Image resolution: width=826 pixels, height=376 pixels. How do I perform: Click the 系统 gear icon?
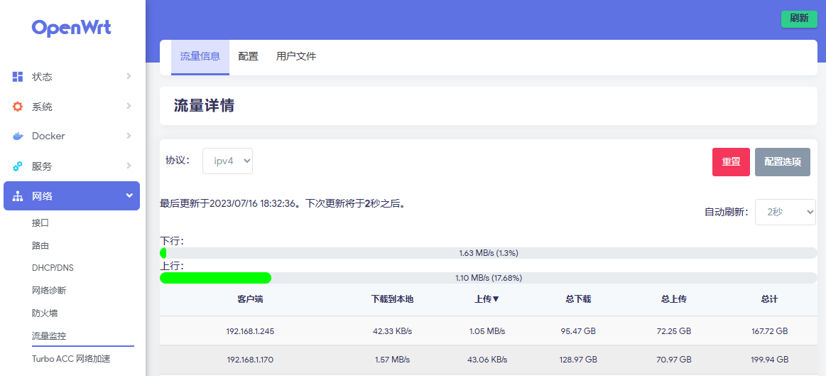(x=18, y=107)
